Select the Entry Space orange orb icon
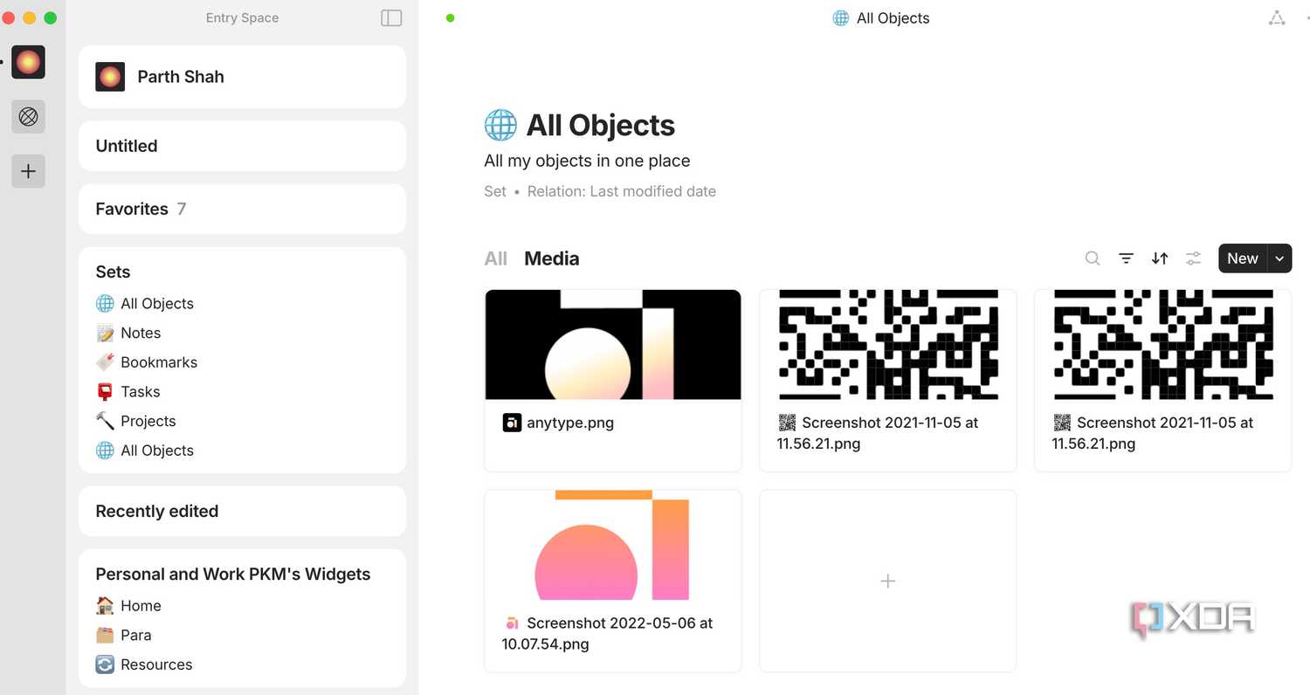 pos(28,62)
